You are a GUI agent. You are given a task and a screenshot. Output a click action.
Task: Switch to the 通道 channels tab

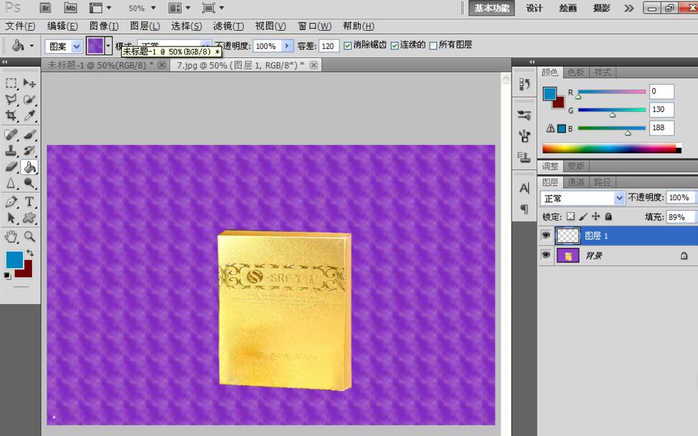(575, 181)
